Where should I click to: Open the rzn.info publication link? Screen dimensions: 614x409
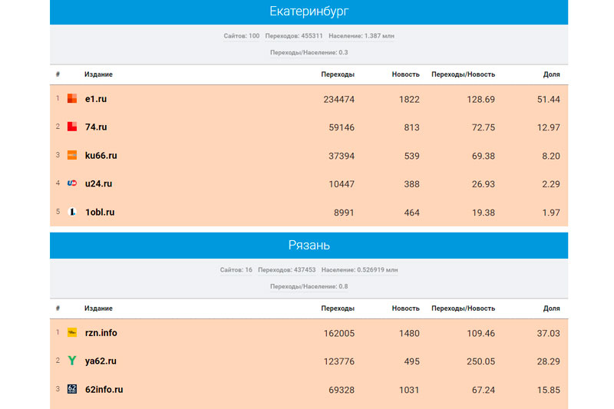(x=101, y=333)
